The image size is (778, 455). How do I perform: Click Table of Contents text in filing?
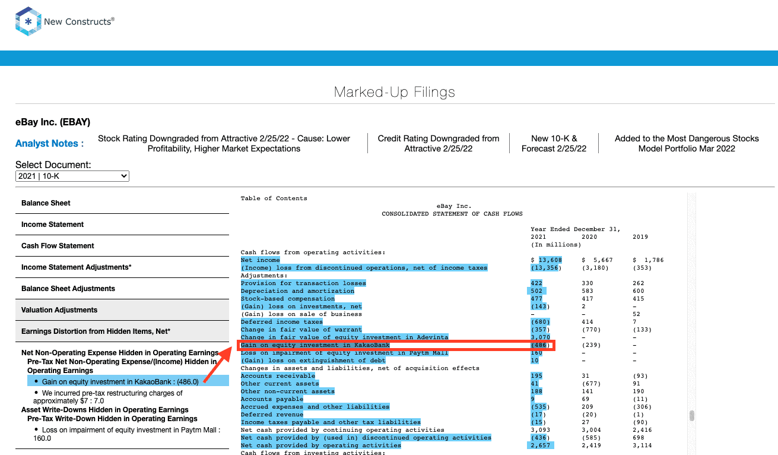(x=274, y=198)
